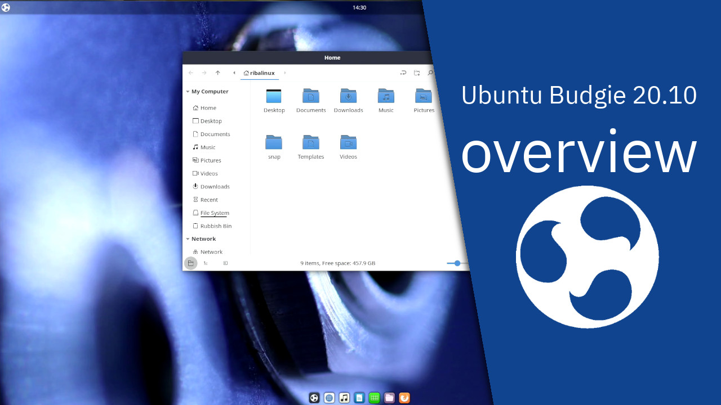Open Budgie icon in the dock
The width and height of the screenshot is (721, 405).
pos(314,398)
